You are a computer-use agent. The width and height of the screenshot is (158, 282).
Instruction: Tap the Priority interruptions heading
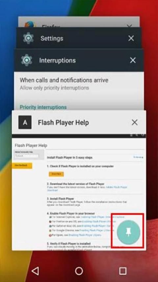click(x=43, y=107)
